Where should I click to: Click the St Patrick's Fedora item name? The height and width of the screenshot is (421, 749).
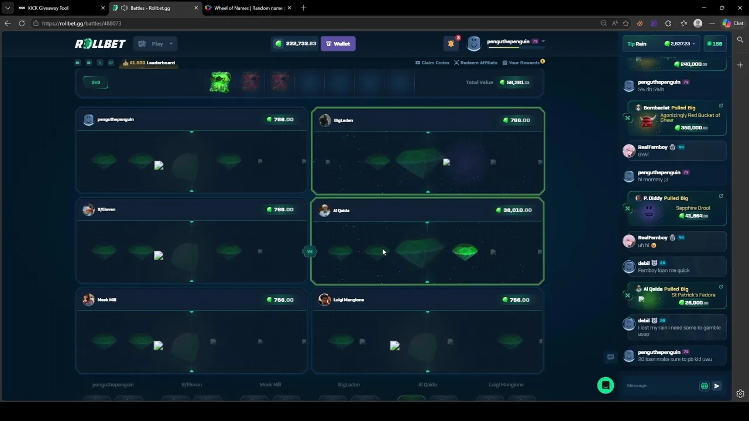point(693,295)
